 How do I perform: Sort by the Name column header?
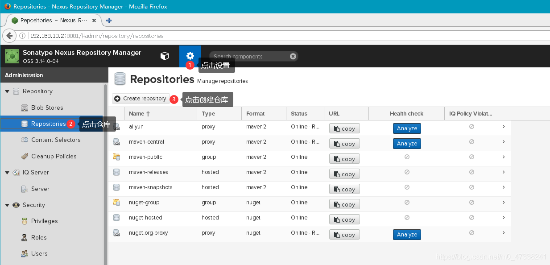160,114
